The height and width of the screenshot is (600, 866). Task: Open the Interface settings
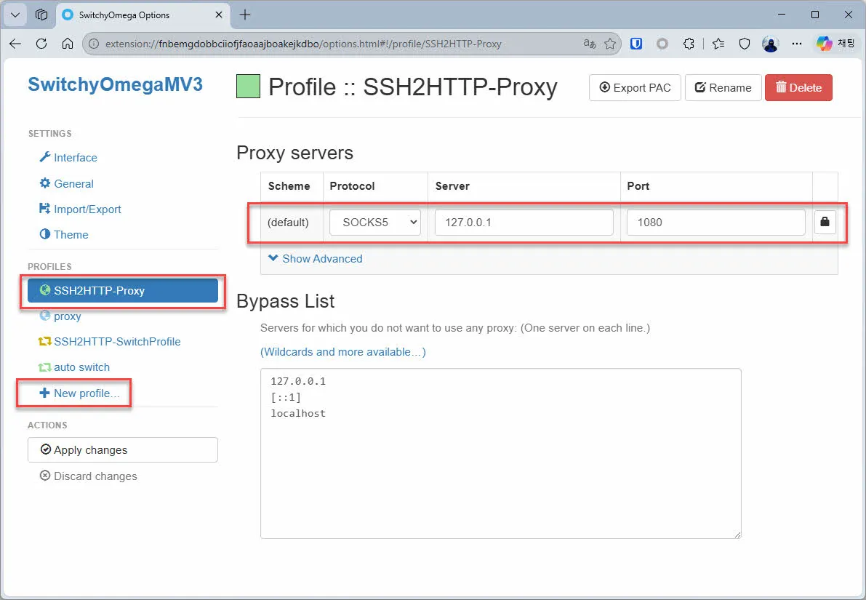[68, 158]
